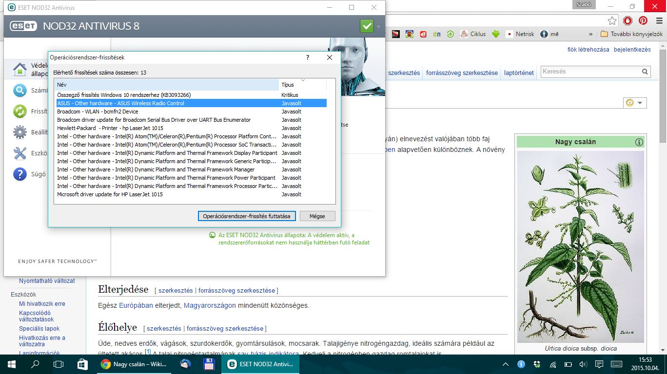Sort update list by Típus column
This screenshot has width=667, height=374.
[x=303, y=84]
